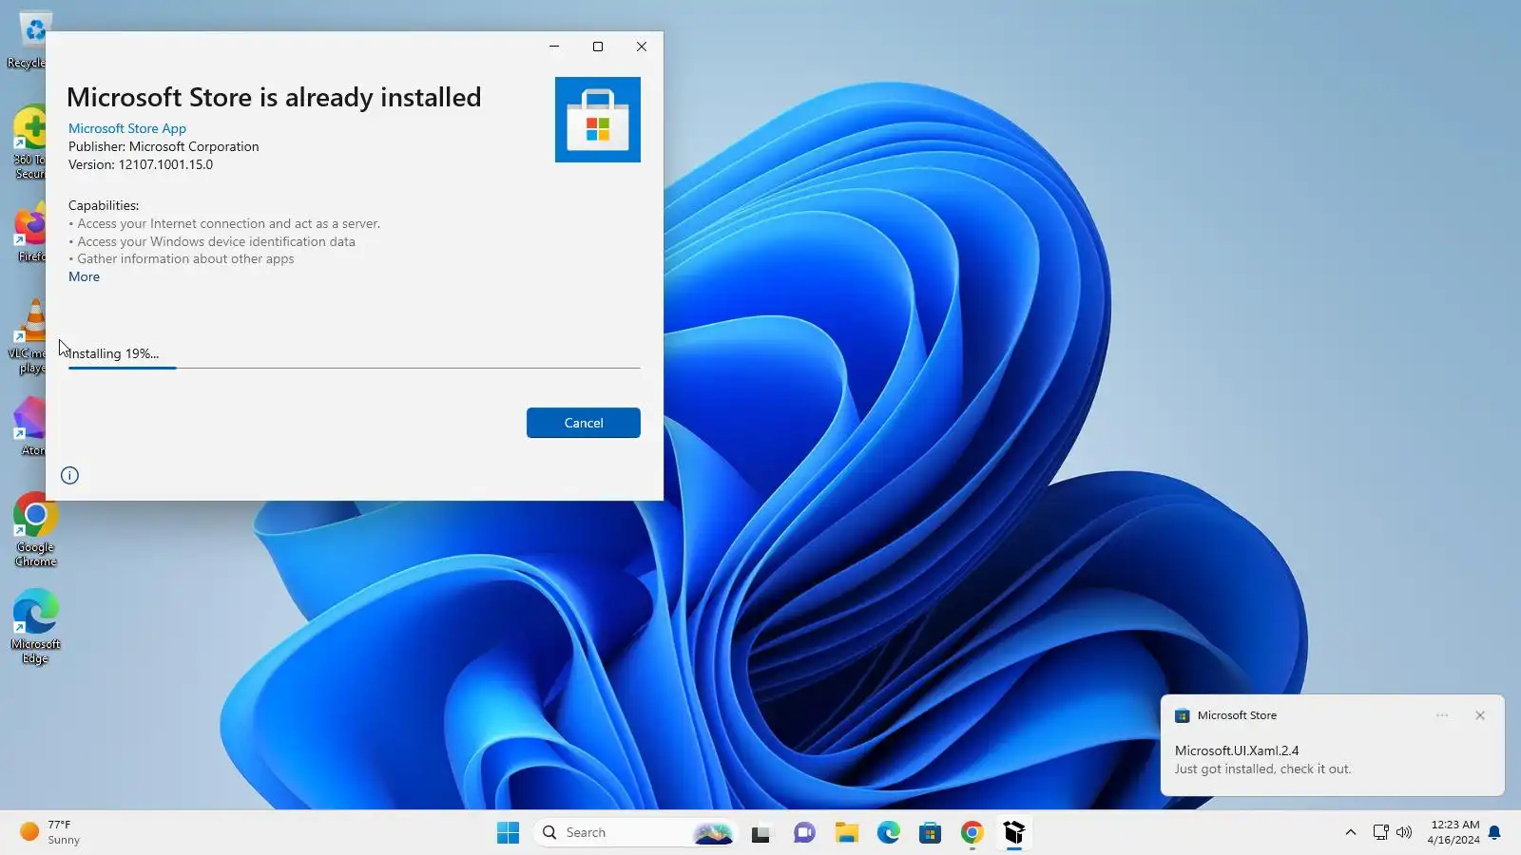Click the Windows device identification data capability
Image resolution: width=1521 pixels, height=855 pixels.
212,241
